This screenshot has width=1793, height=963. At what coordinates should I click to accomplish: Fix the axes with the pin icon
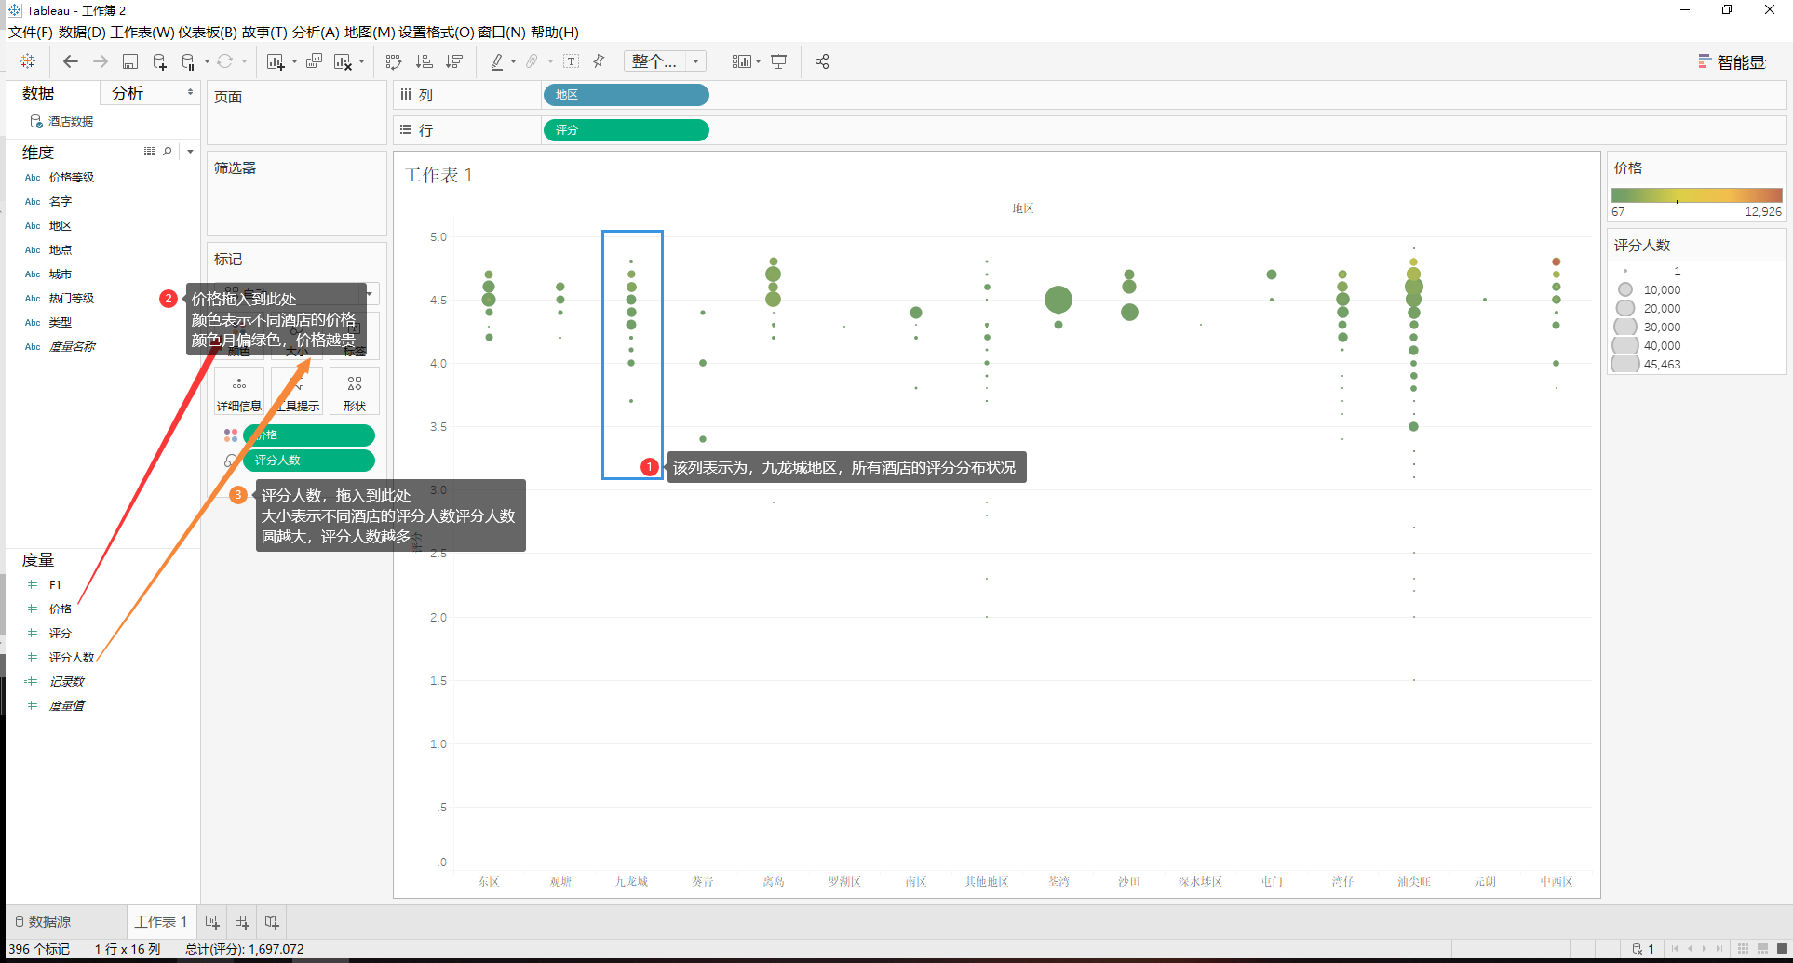[x=599, y=61]
